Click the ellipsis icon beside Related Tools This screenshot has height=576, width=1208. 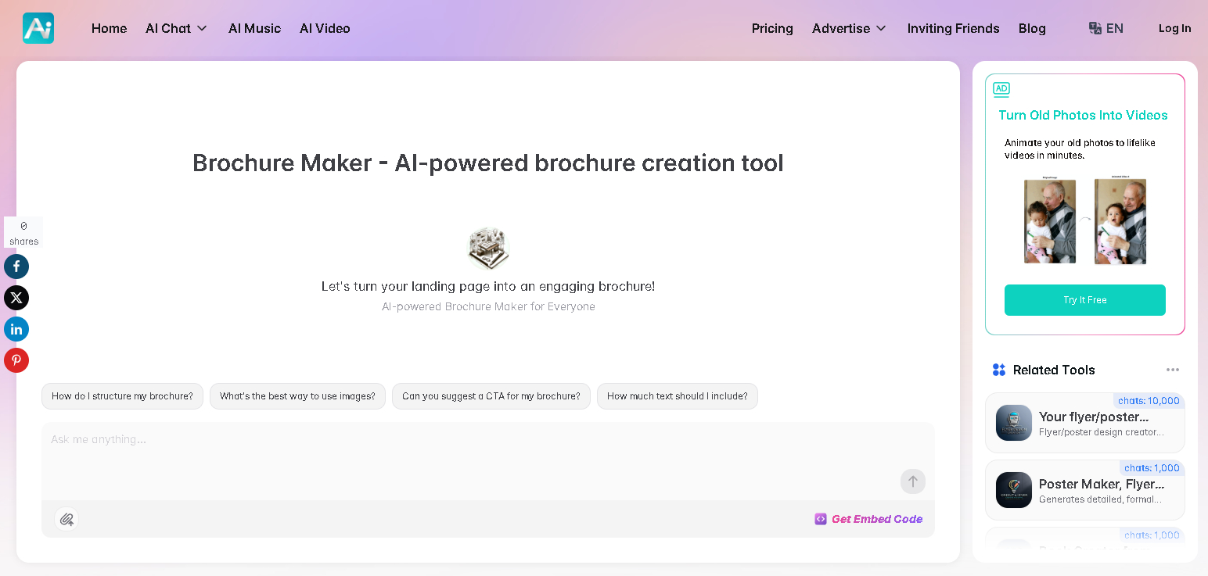click(1173, 370)
